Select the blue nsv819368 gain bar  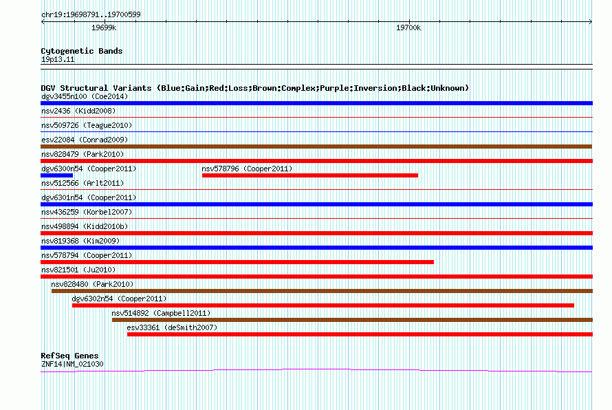pyautogui.click(x=316, y=248)
